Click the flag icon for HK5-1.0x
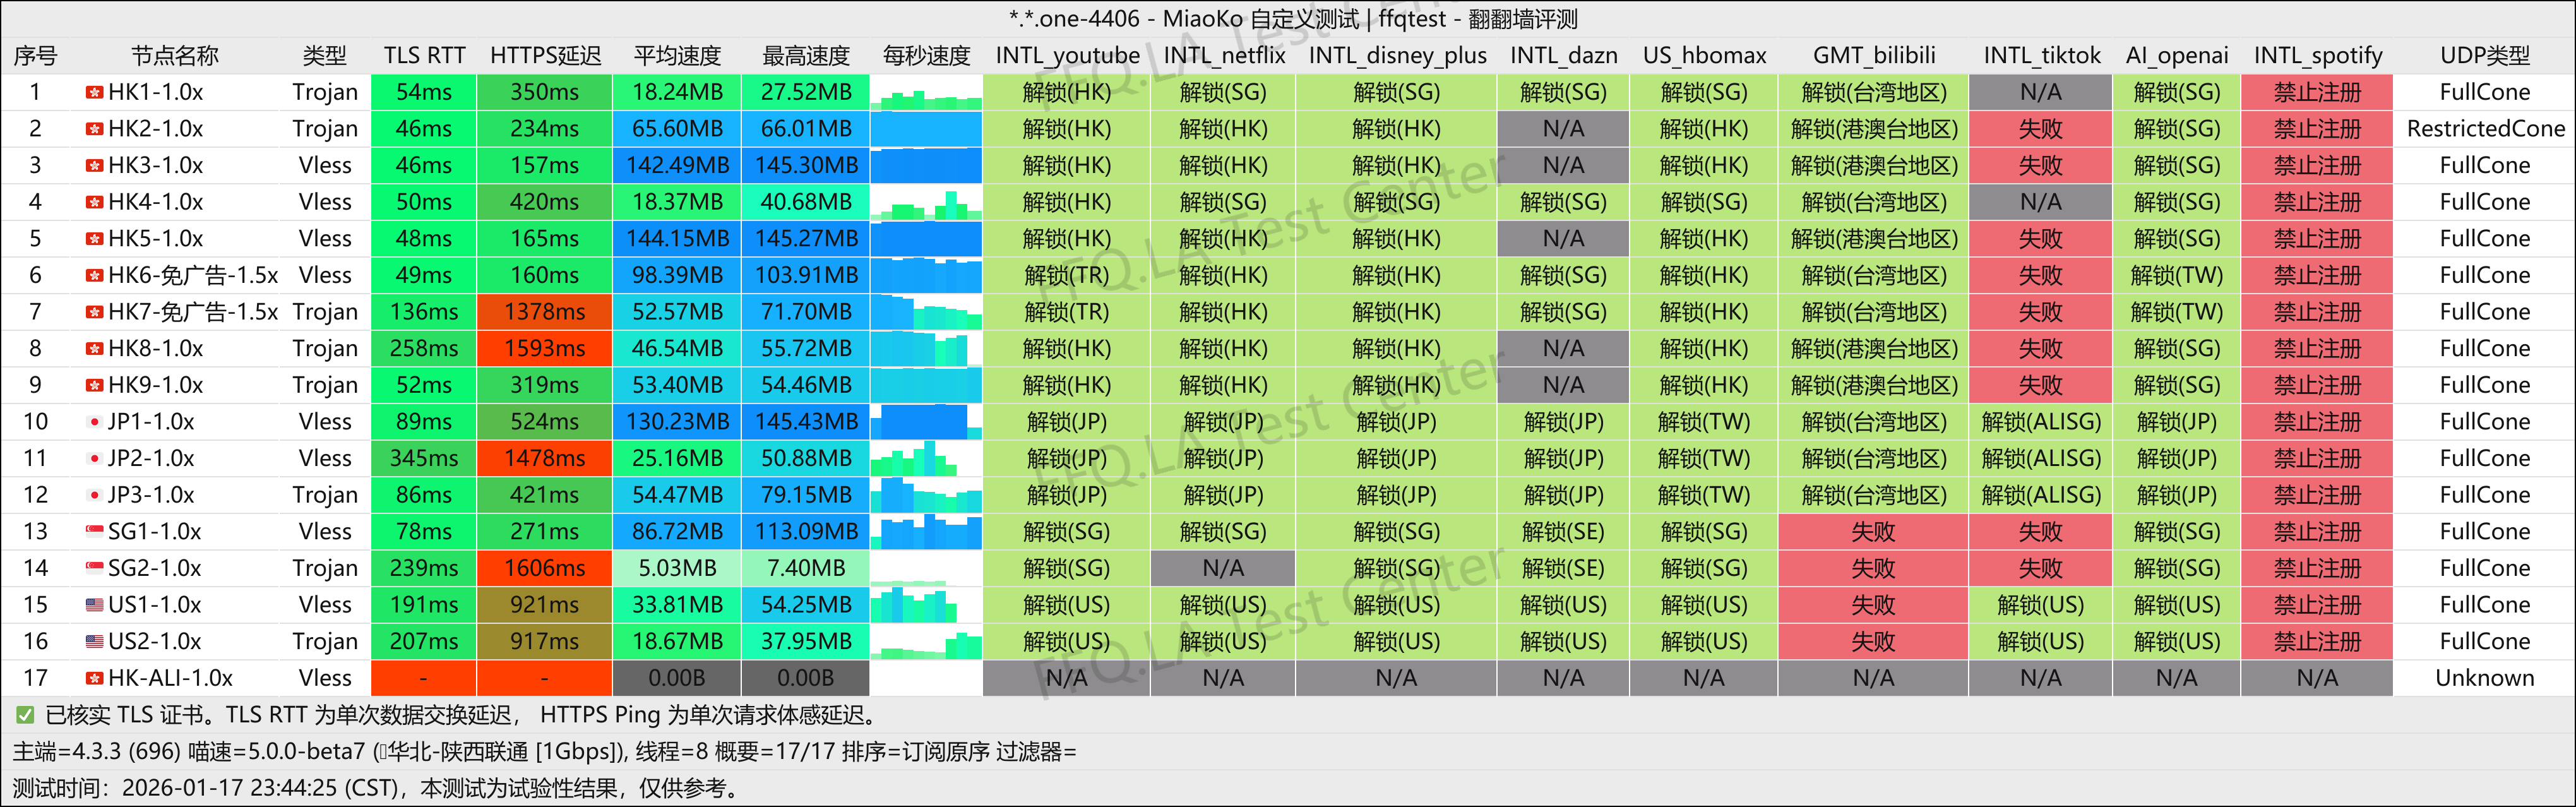The height and width of the screenshot is (807, 2576). tap(94, 239)
